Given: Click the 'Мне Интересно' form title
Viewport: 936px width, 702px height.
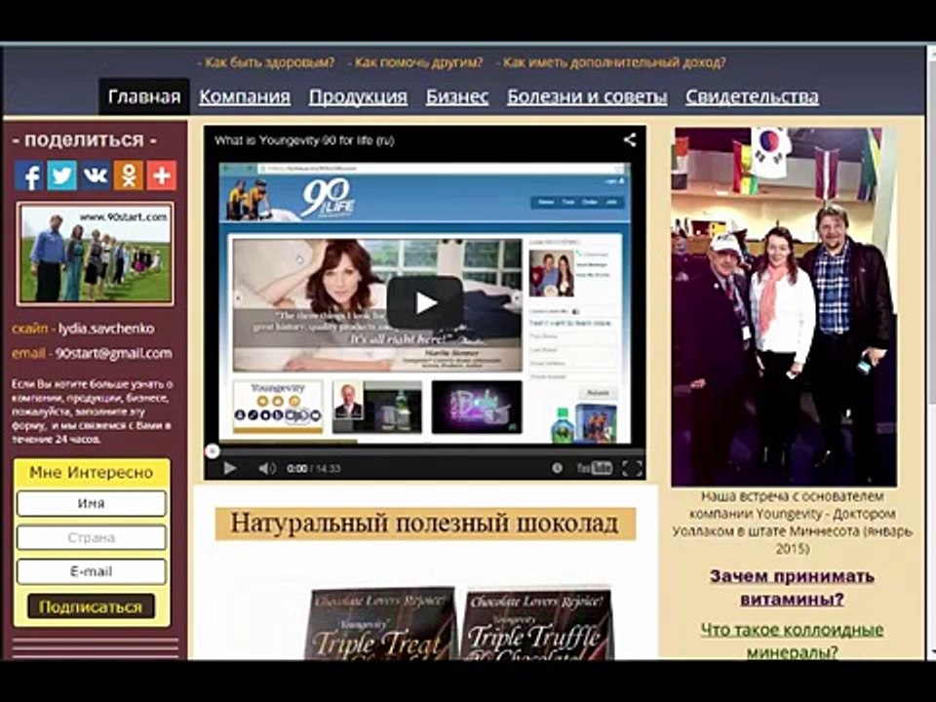Looking at the screenshot, I should tap(92, 473).
